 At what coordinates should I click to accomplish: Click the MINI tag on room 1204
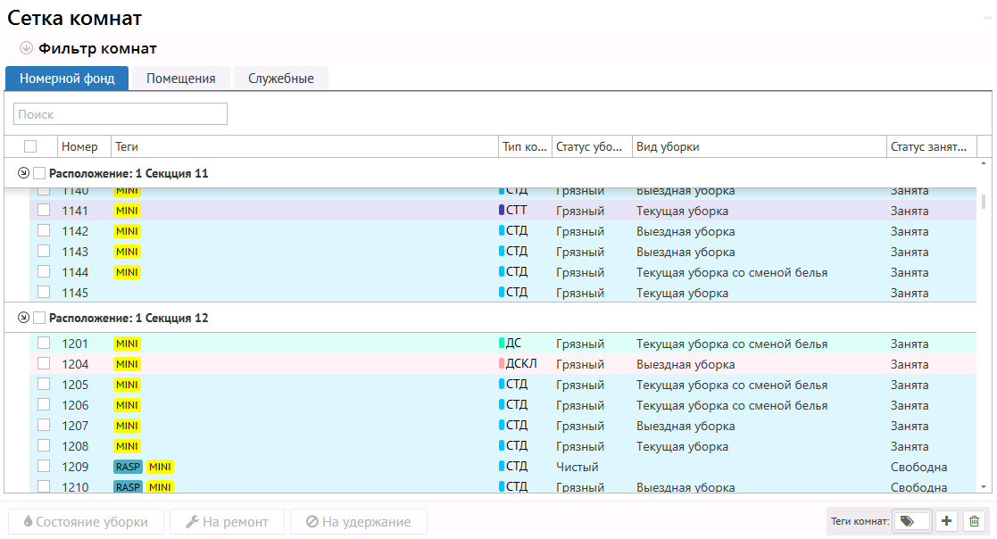pos(127,364)
